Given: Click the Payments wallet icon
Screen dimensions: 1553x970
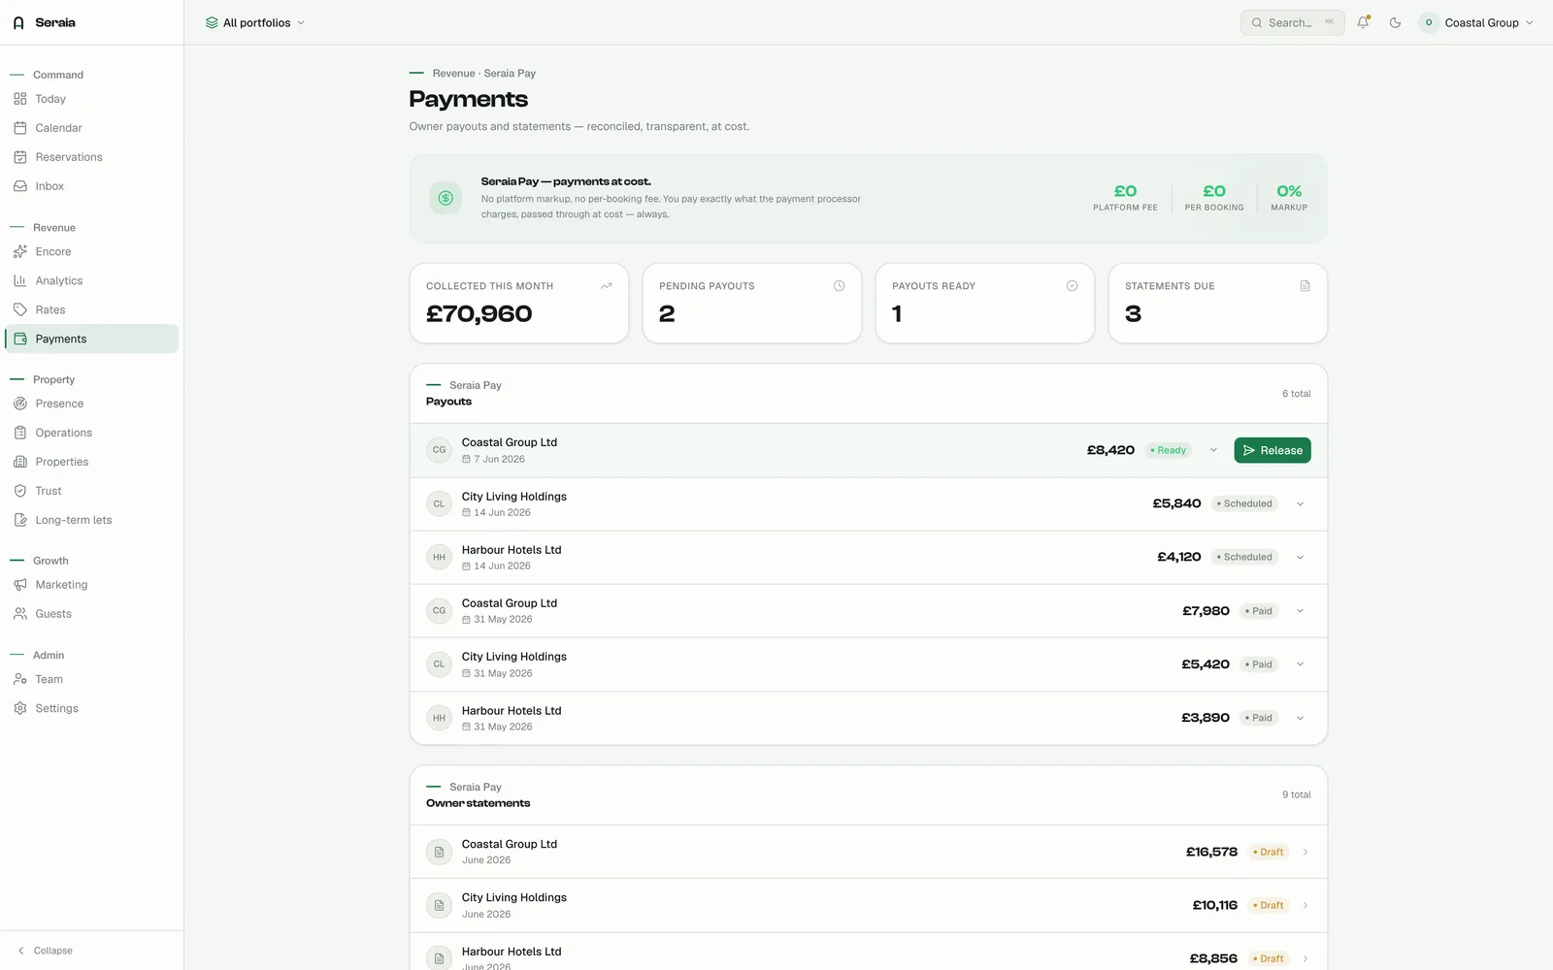Looking at the screenshot, I should coord(20,339).
